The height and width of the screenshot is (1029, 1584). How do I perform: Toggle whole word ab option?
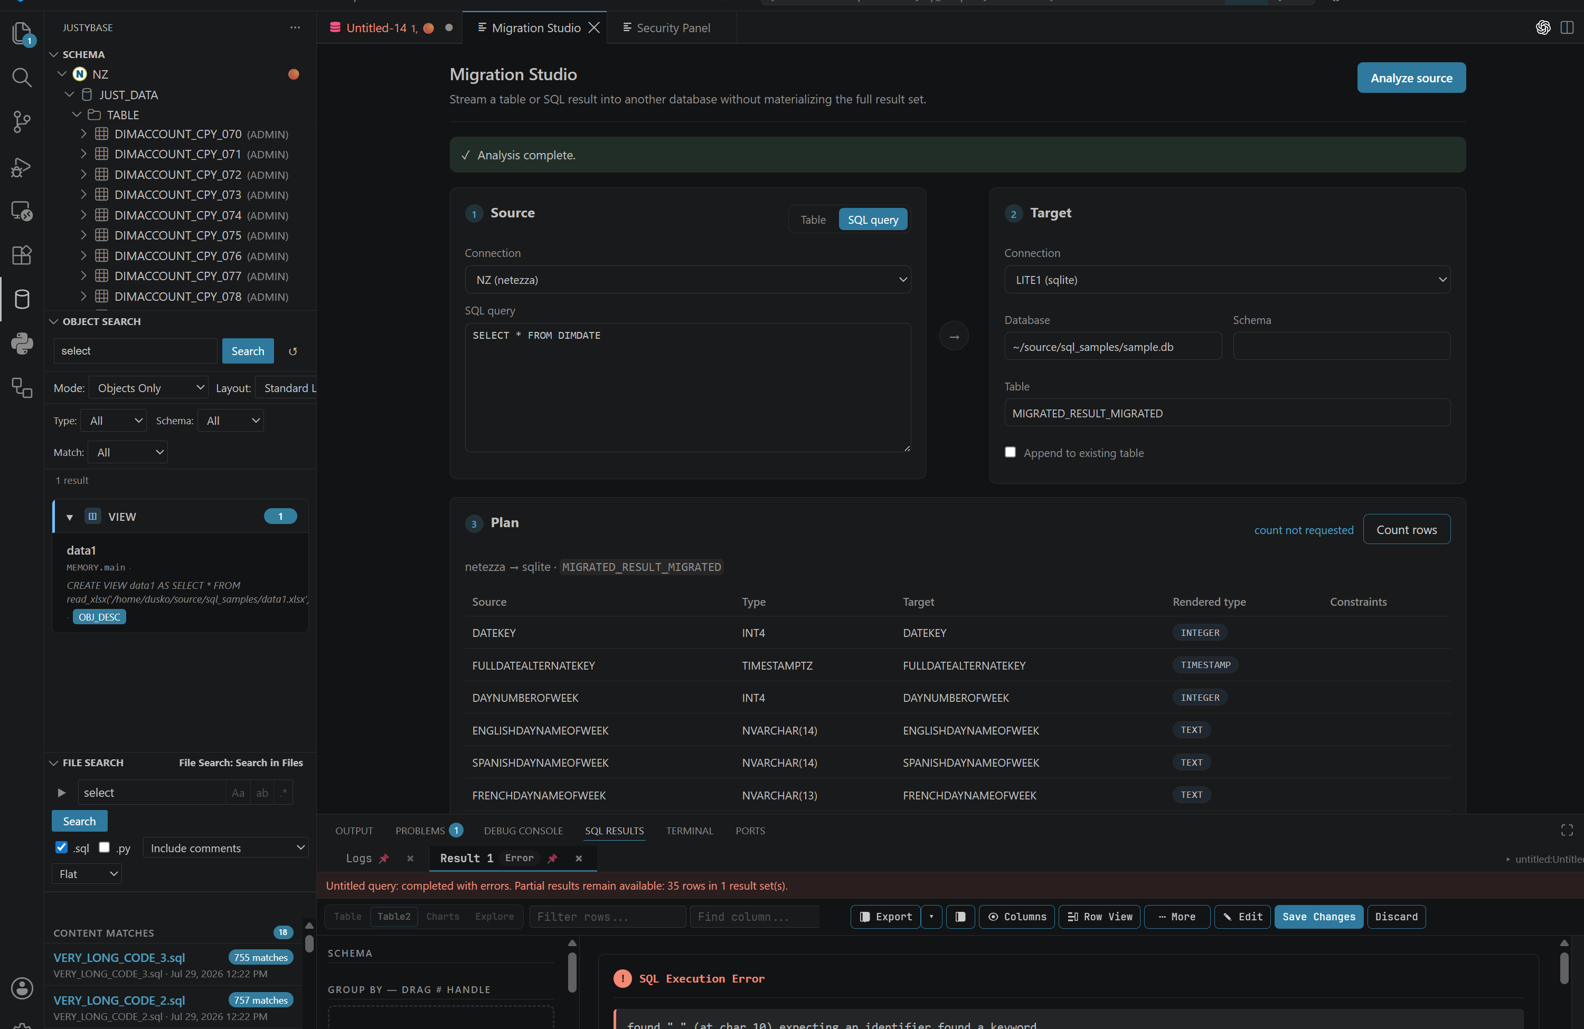tap(262, 793)
